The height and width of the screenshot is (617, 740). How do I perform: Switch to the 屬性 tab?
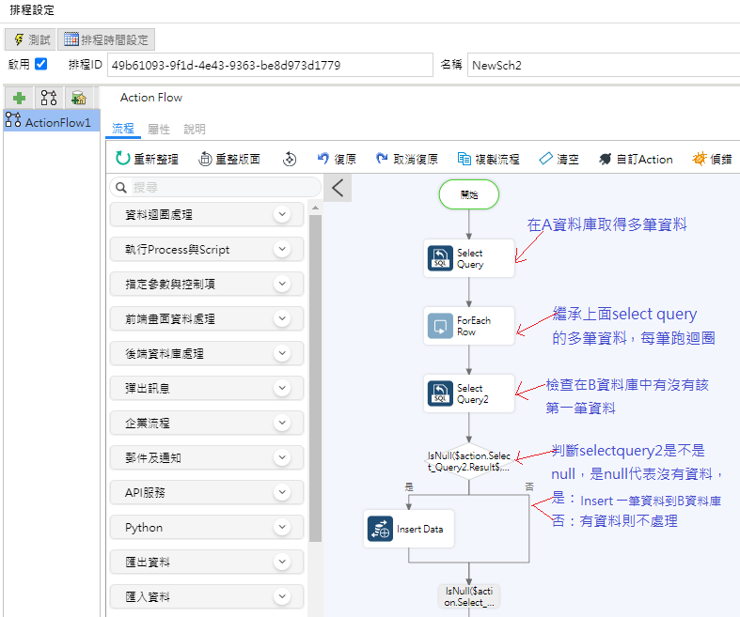tap(159, 129)
